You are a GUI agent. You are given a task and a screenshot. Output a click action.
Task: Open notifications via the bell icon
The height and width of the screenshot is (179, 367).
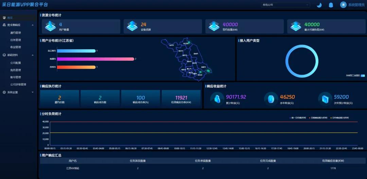(331, 5)
